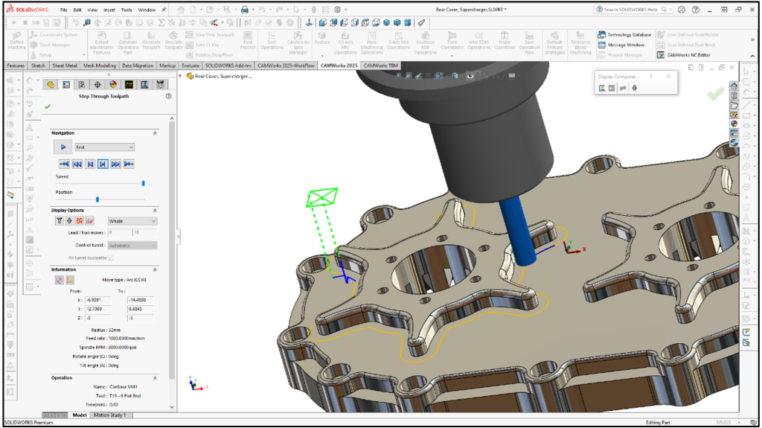
Task: Click the second icon in Information section
Action: (x=70, y=280)
